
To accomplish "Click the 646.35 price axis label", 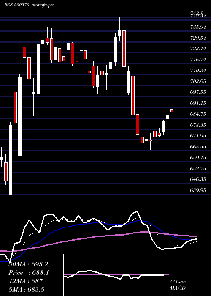I will [x=198, y=179].
